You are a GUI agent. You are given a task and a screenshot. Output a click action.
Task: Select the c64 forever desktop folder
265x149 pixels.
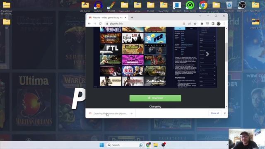pyautogui.click(x=85, y=7)
